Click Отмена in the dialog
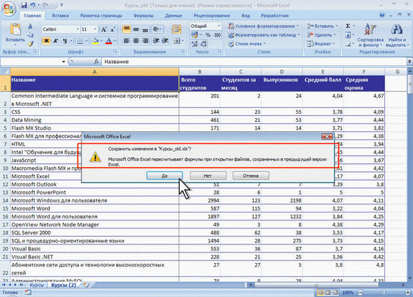This screenshot has width=413, height=297. (250, 176)
